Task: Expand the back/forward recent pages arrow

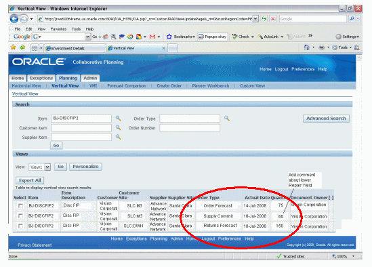Action: [31, 19]
